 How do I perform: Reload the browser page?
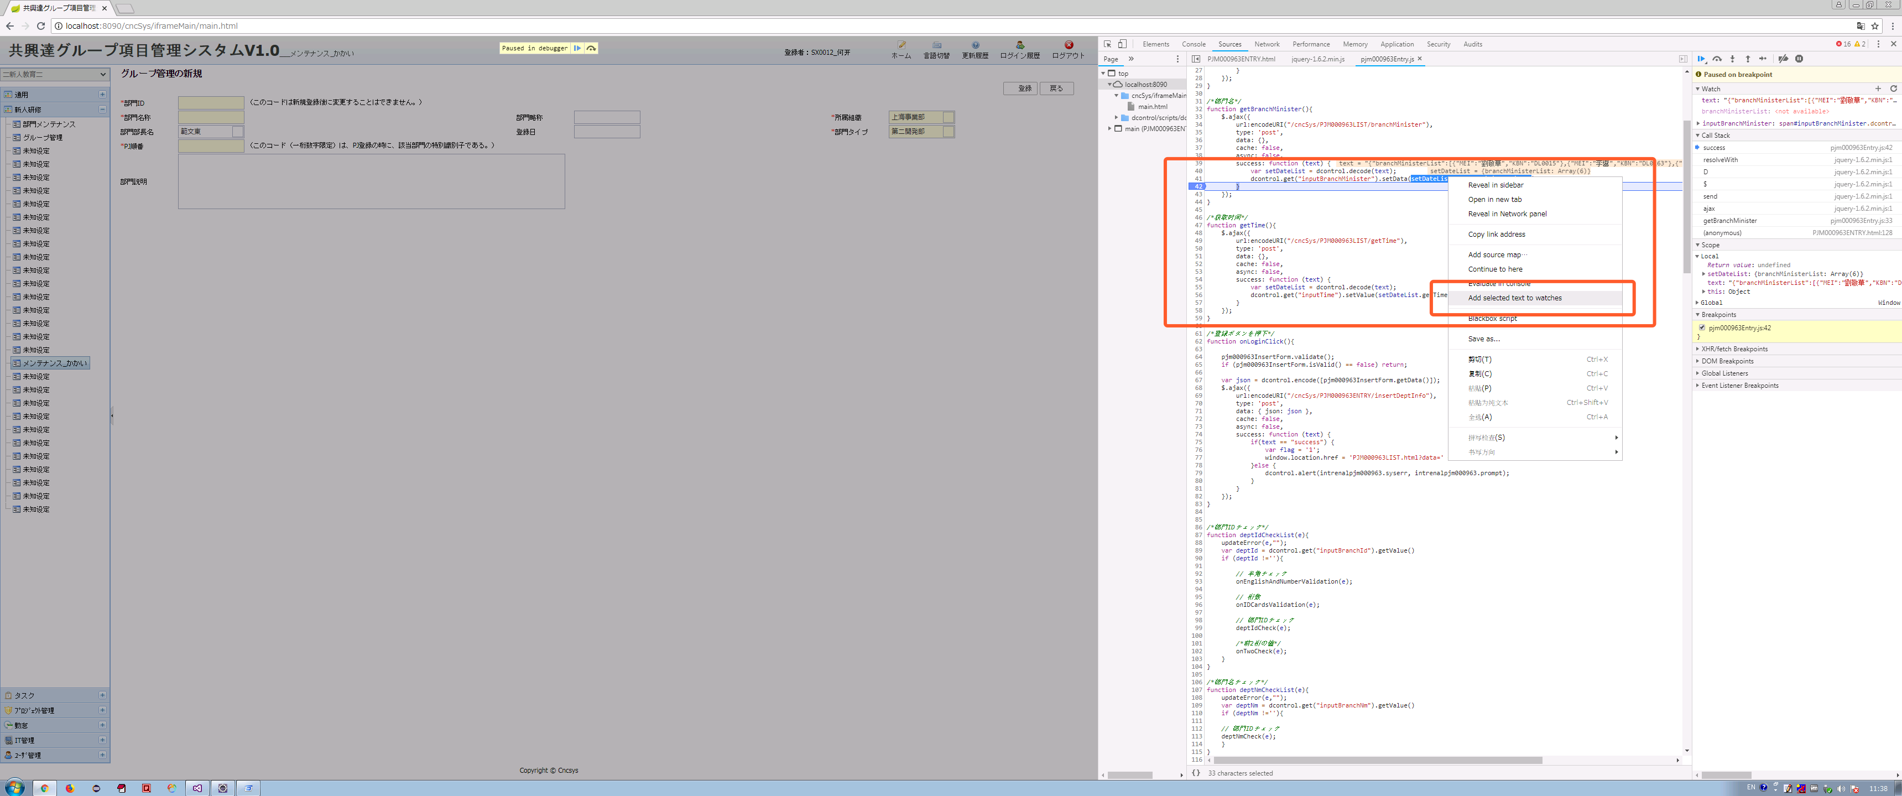40,26
